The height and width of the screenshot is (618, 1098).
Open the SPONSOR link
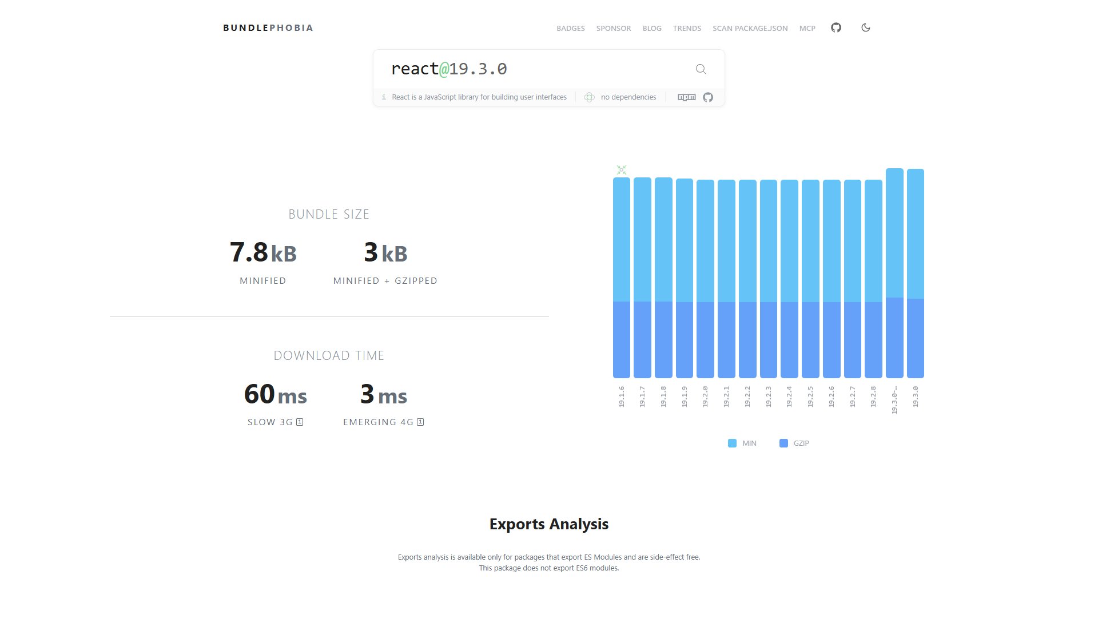(x=614, y=28)
